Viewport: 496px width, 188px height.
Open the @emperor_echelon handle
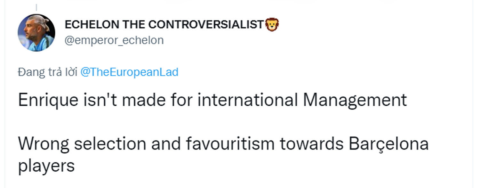pyautogui.click(x=114, y=40)
